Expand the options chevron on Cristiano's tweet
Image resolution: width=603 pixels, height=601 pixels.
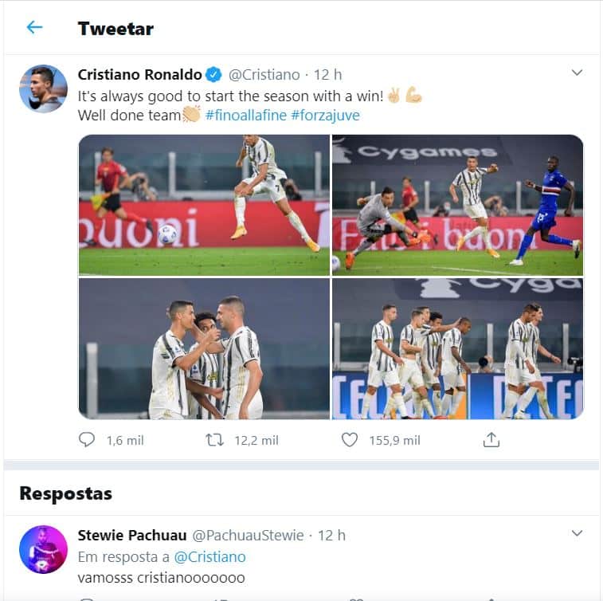pos(578,73)
